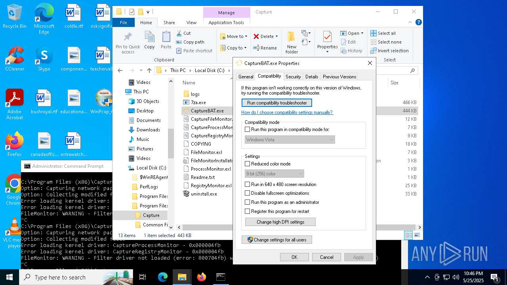Open the File menu in Explorer

pos(124,23)
